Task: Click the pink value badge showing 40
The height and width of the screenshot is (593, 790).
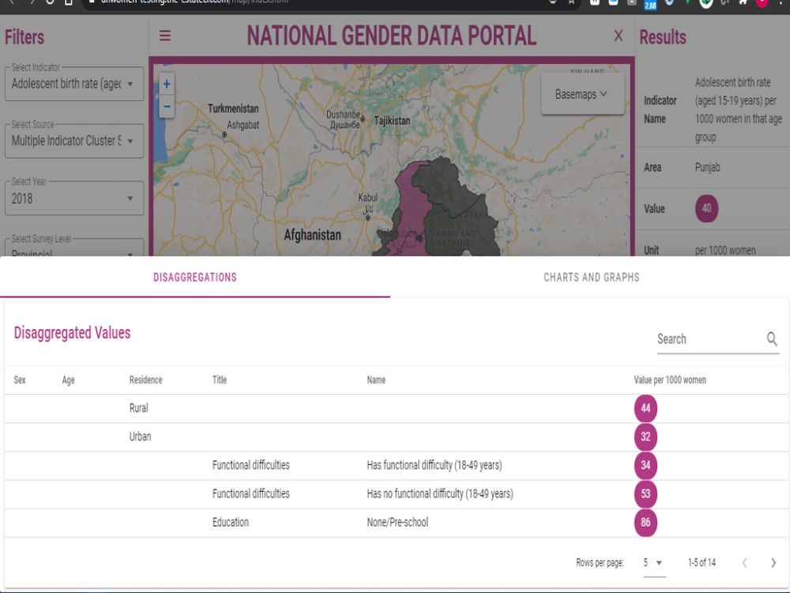Action: click(706, 209)
